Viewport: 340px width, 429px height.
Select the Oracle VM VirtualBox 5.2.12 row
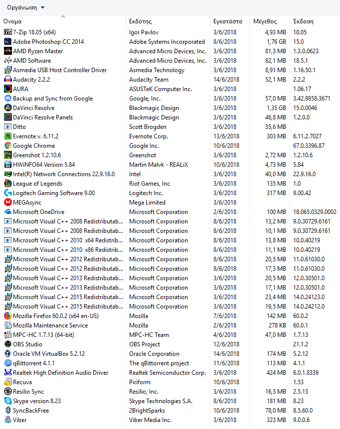coord(170,354)
